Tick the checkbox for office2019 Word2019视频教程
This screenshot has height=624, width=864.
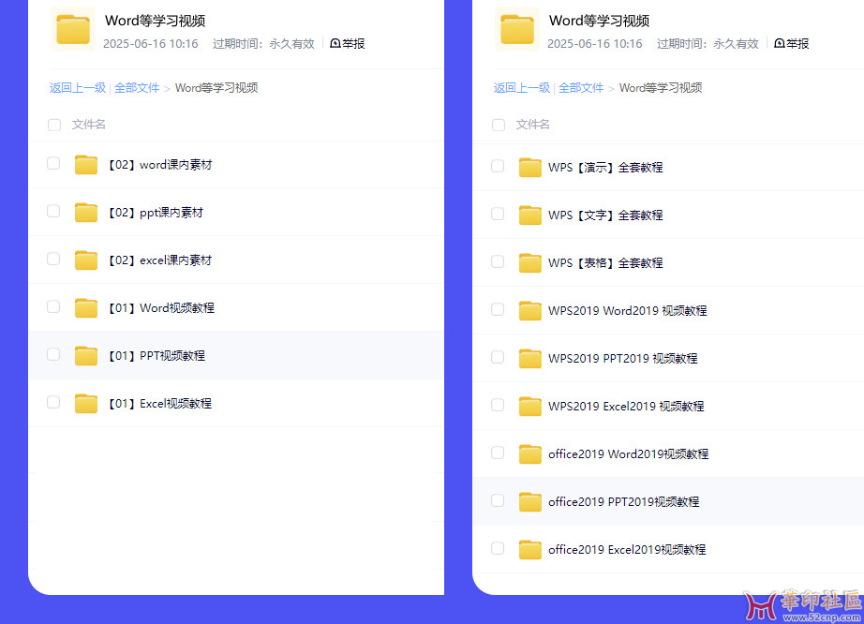(498, 453)
